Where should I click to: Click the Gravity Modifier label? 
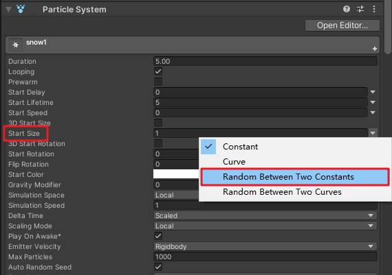(34, 184)
